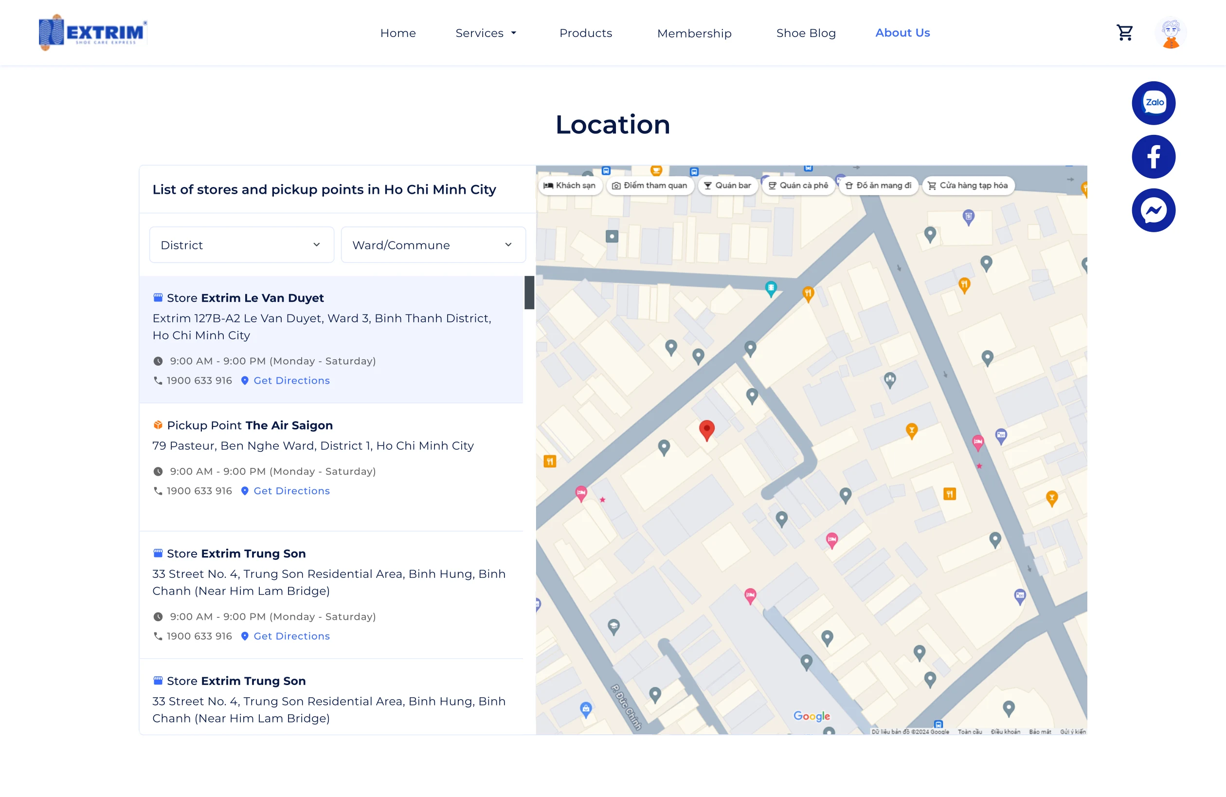The height and width of the screenshot is (797, 1226).
Task: Open the Ward/Commune dropdown
Action: coord(433,245)
